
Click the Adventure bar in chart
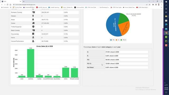point(31,63)
